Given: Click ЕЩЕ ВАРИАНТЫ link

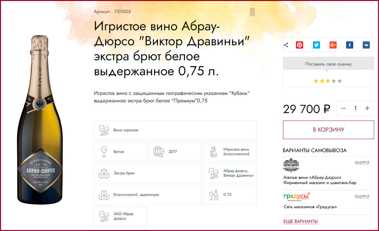Looking at the screenshot, I should tap(301, 221).
